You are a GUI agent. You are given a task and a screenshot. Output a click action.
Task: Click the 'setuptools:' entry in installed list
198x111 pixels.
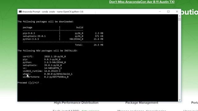coord(30,65)
